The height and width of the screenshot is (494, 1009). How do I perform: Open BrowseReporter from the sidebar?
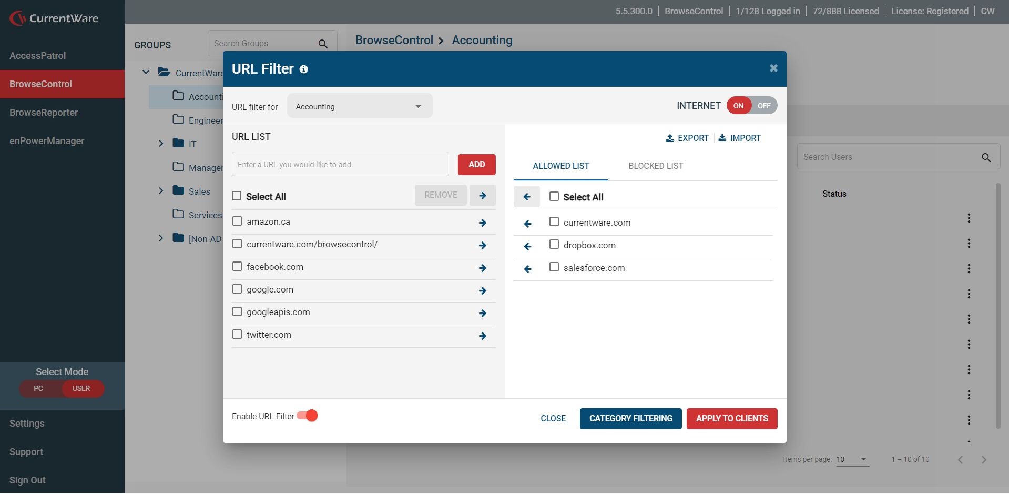(x=44, y=113)
